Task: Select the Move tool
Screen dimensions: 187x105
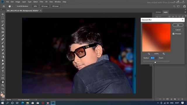Action: click(x=3, y=14)
